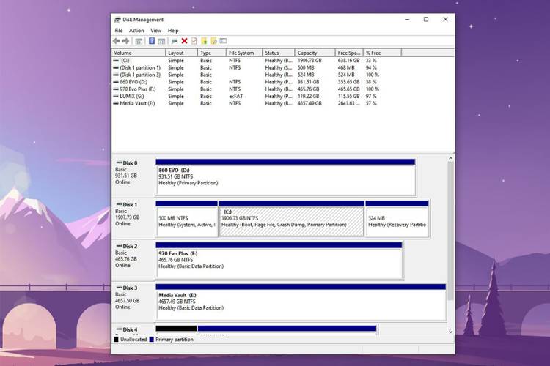
Task: Click Disk 2 drive icon in graphical pane
Action: point(119,246)
